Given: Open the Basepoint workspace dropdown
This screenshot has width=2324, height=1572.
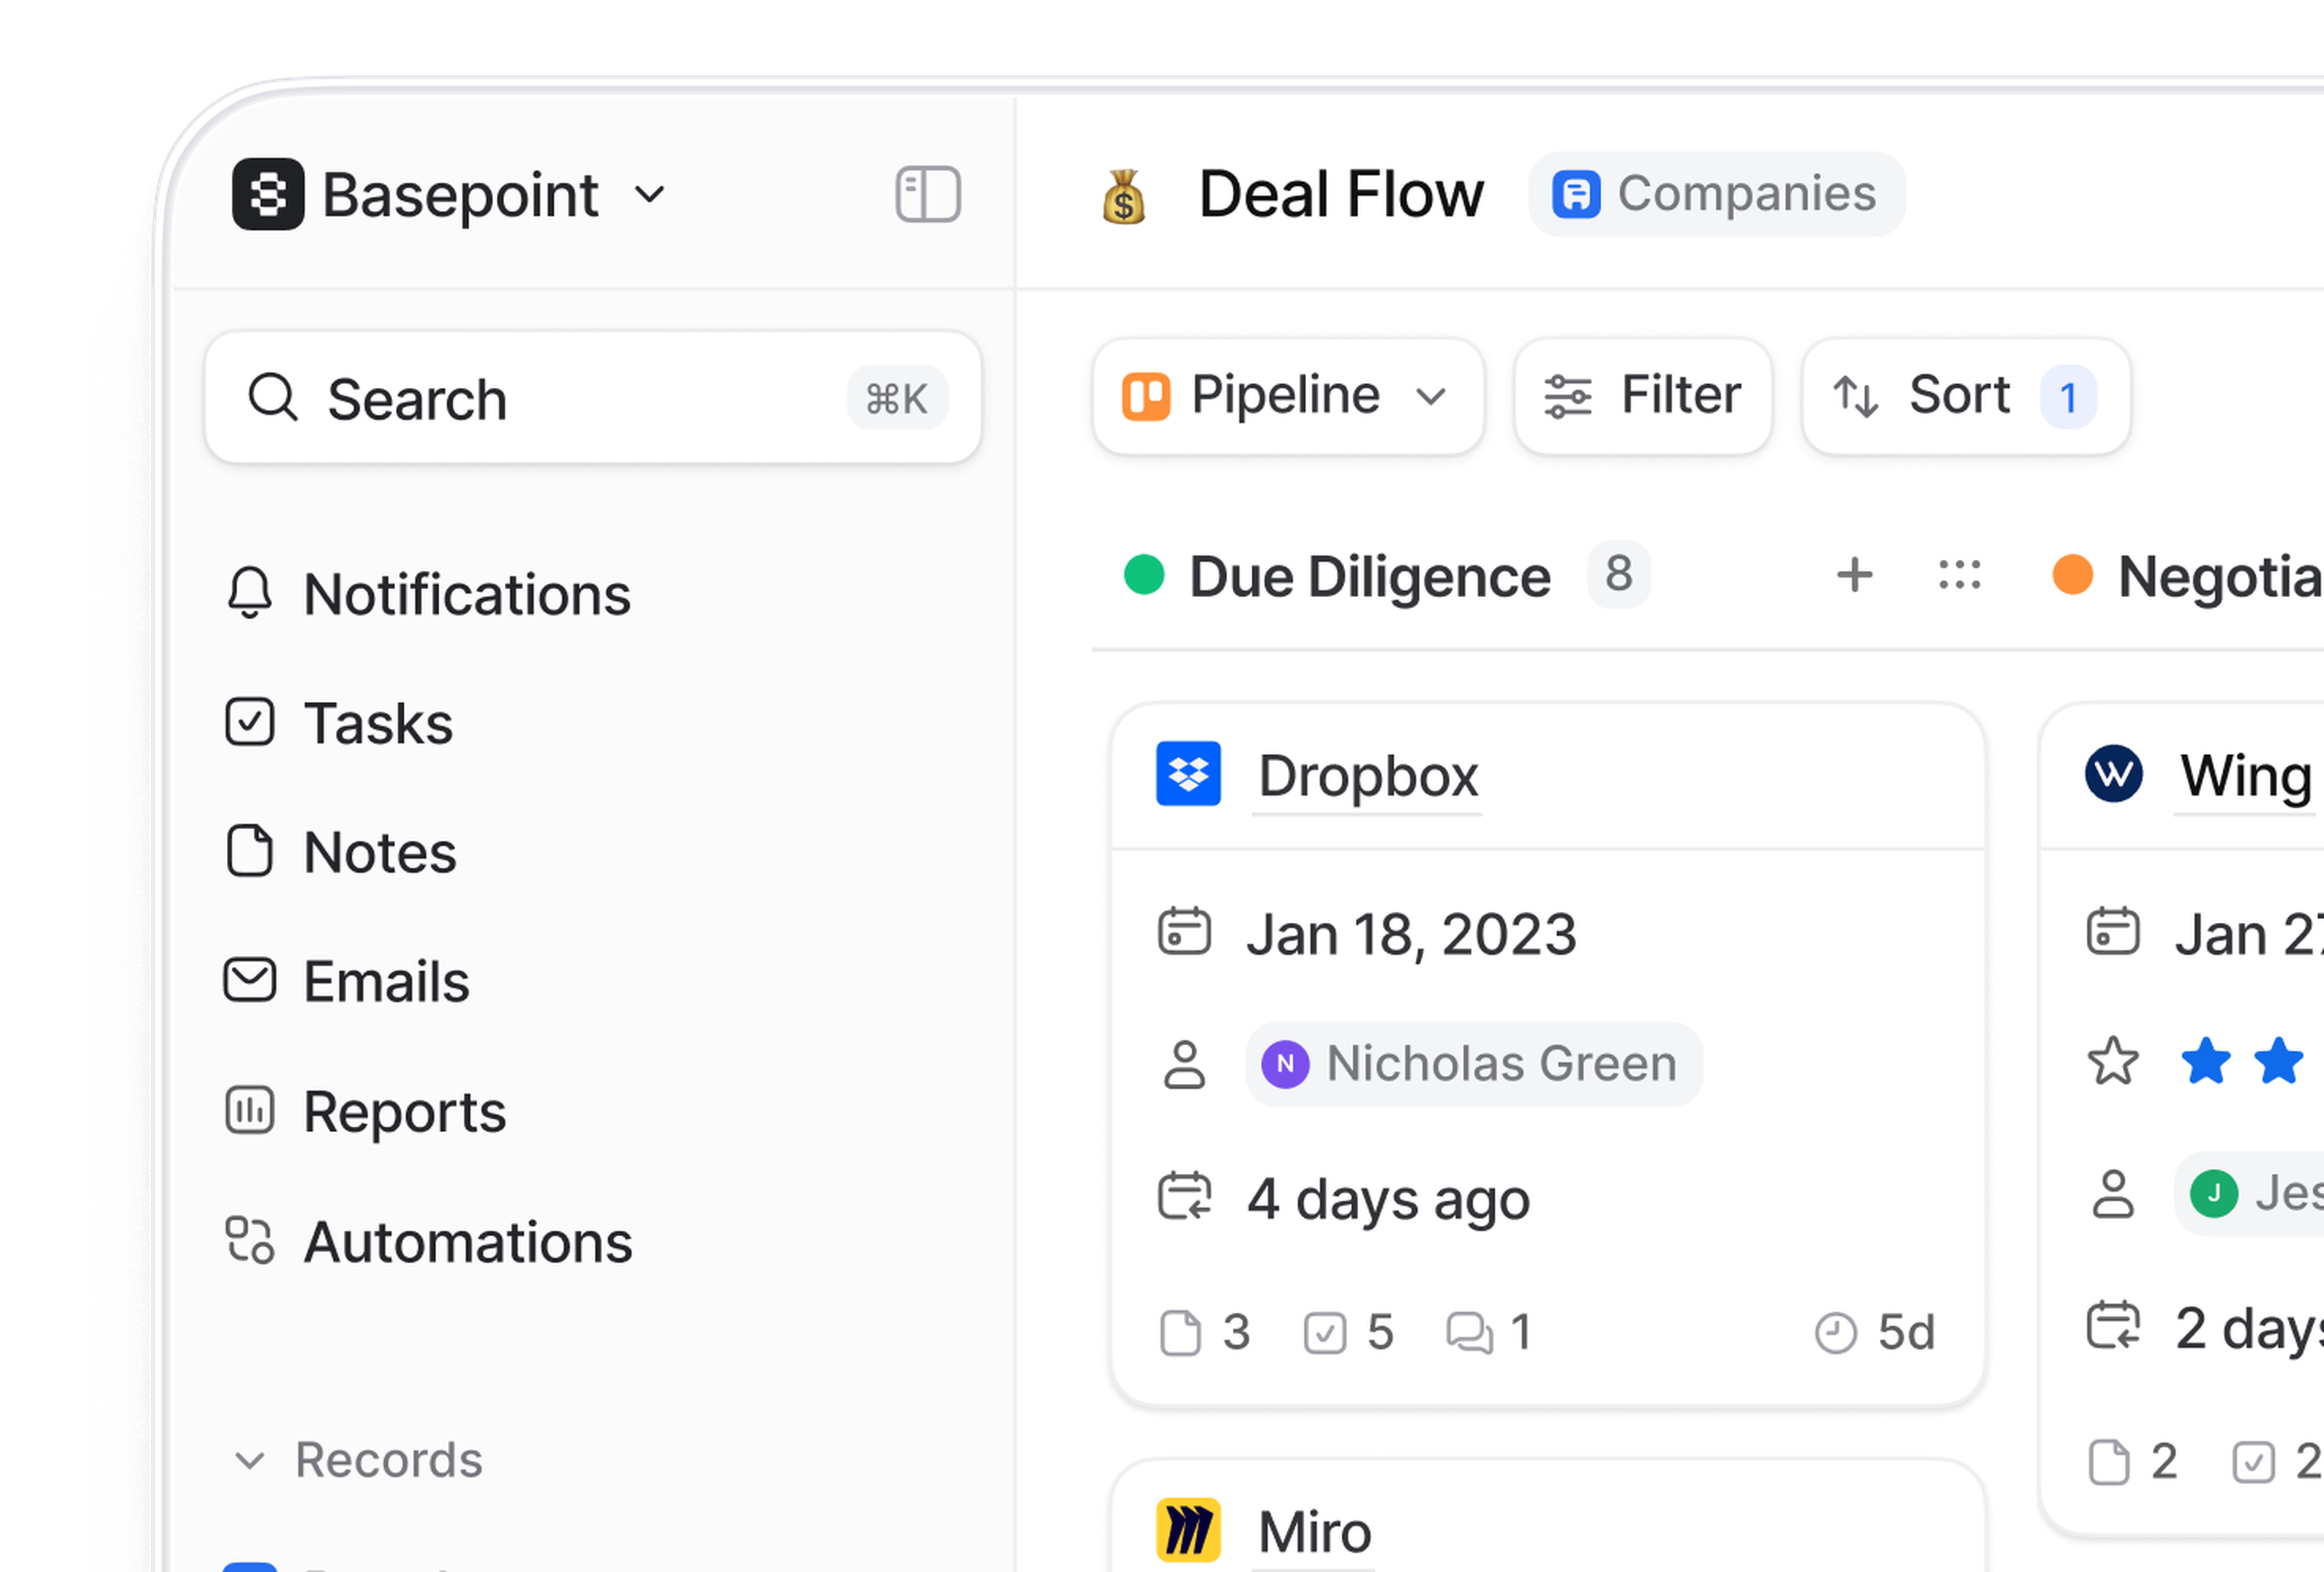Looking at the screenshot, I should (649, 194).
